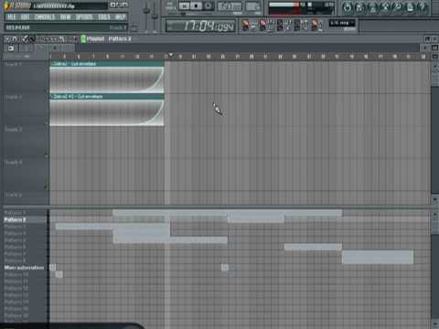The image size is (439, 329).
Task: Open the CHANNELS menu
Action: pyautogui.click(x=45, y=17)
